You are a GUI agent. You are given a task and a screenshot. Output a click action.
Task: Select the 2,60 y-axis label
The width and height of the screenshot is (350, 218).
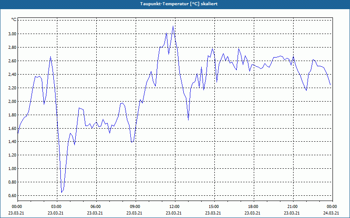(13, 61)
